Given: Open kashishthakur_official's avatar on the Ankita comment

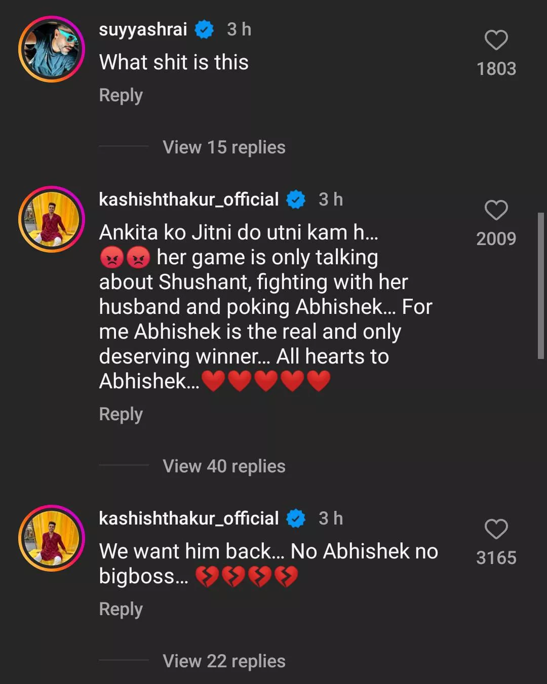Looking at the screenshot, I should 52,219.
